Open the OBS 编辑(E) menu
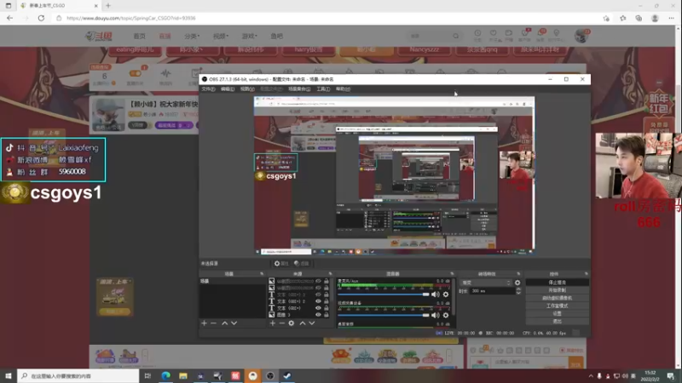 [x=228, y=89]
